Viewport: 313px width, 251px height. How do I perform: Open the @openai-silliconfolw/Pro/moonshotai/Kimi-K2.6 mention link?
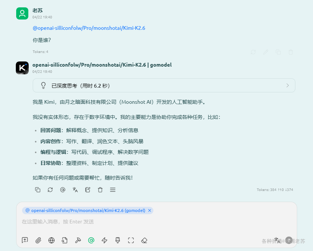[x=89, y=28]
